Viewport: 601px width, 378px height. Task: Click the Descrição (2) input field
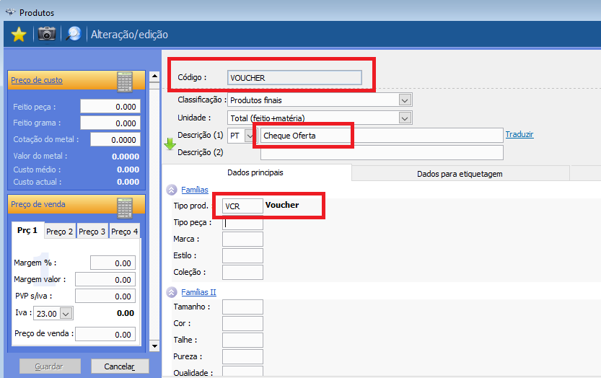point(382,152)
